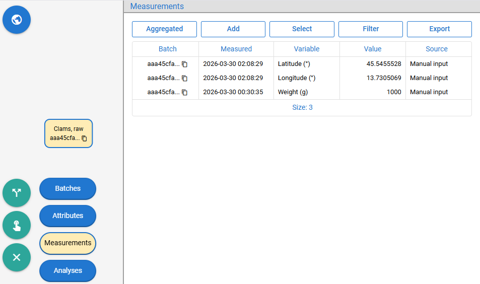Click Export button
The width and height of the screenshot is (480, 284).
click(439, 29)
